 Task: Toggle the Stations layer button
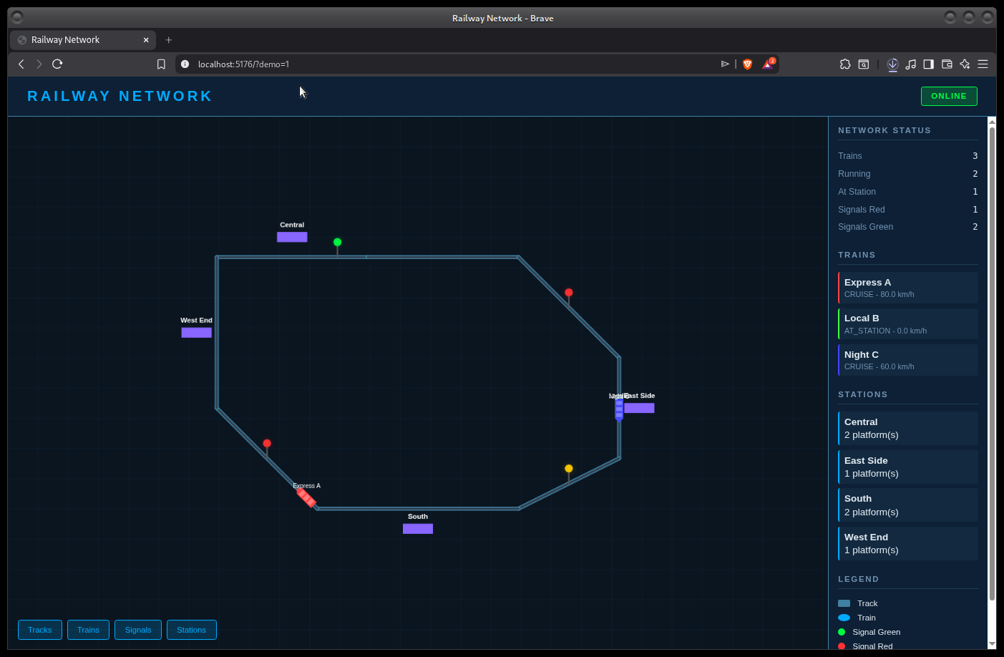click(x=191, y=630)
